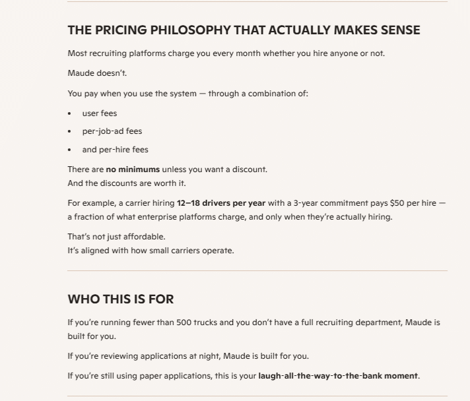Click the "built for you." continuation line

pyautogui.click(x=92, y=336)
